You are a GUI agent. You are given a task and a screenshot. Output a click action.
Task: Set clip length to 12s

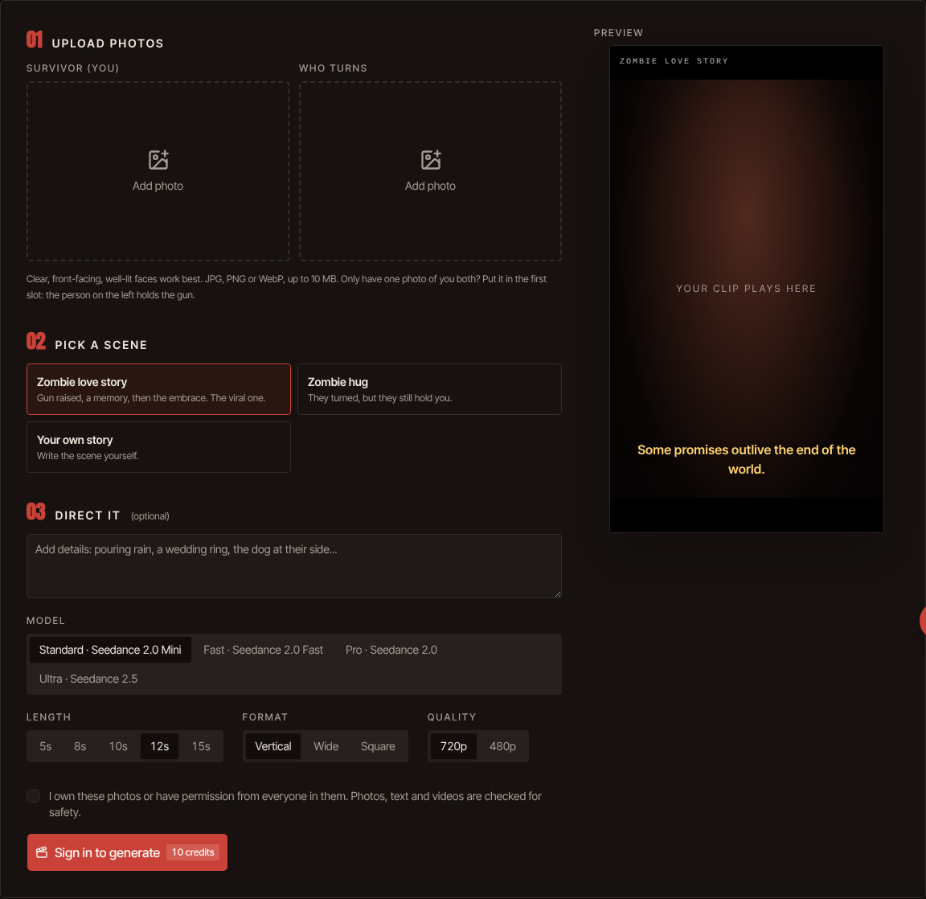coord(159,746)
